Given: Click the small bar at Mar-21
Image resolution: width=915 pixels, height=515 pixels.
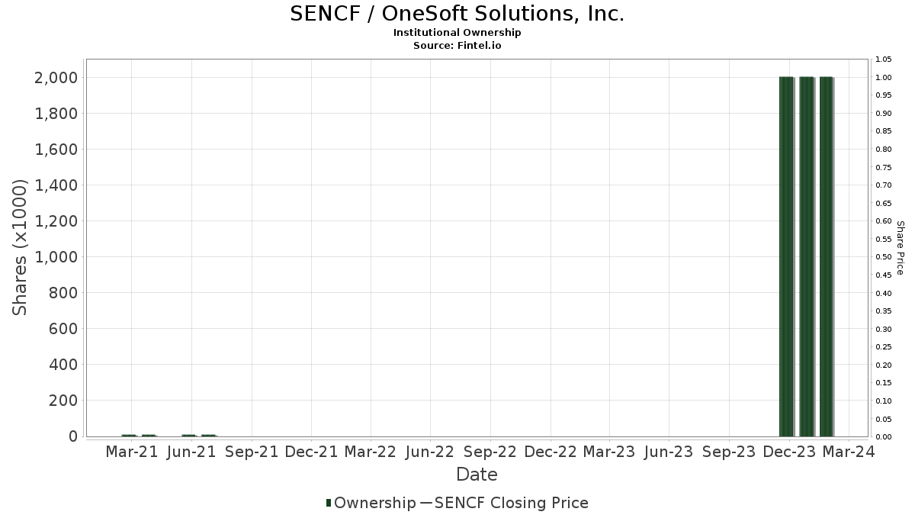Looking at the screenshot, I should [x=129, y=435].
